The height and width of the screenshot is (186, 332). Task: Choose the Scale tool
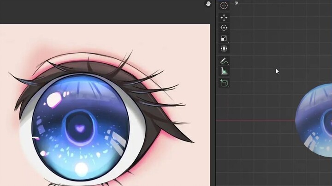[x=224, y=39]
